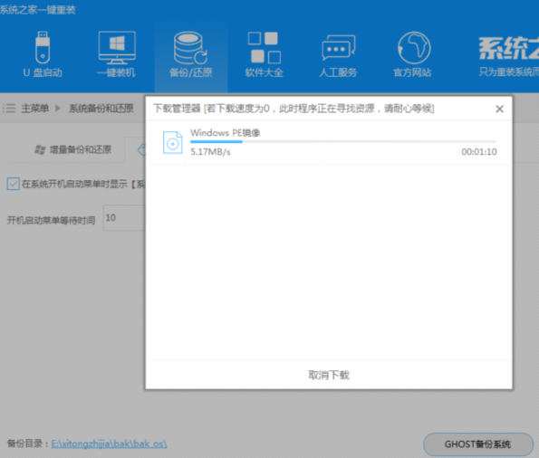The height and width of the screenshot is (458, 539).
Task: Click the GHOST备份系统 button
Action: click(x=478, y=444)
